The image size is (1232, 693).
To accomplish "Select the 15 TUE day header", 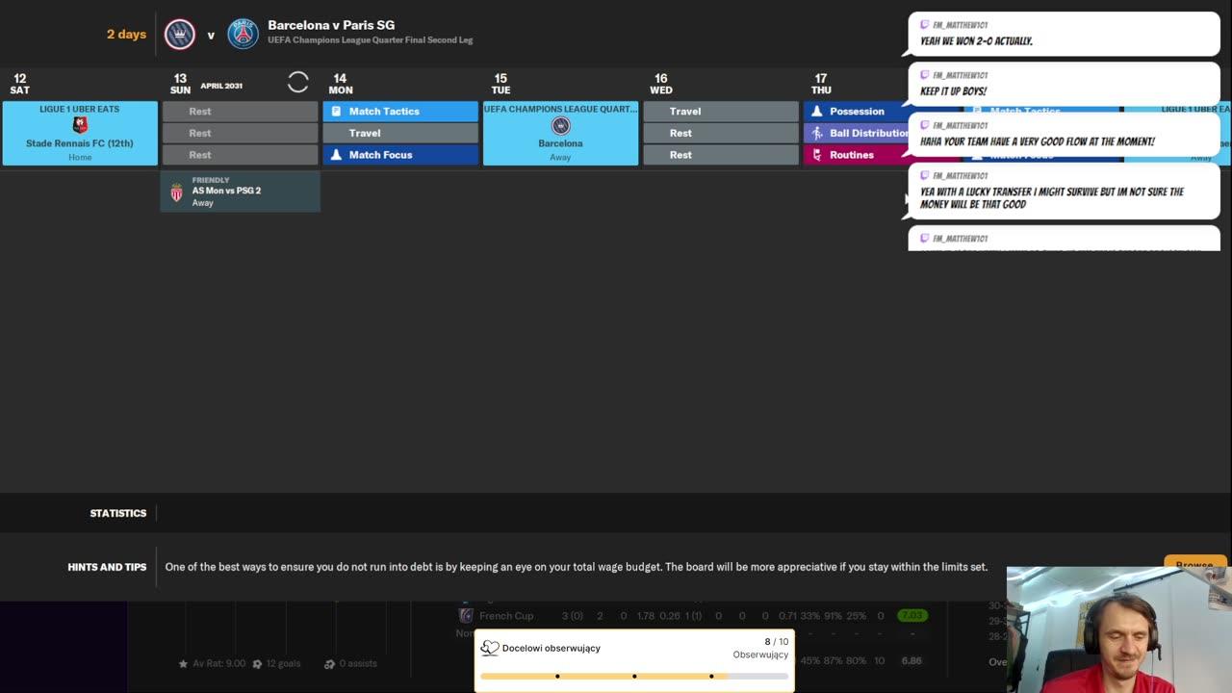I will 500,84.
